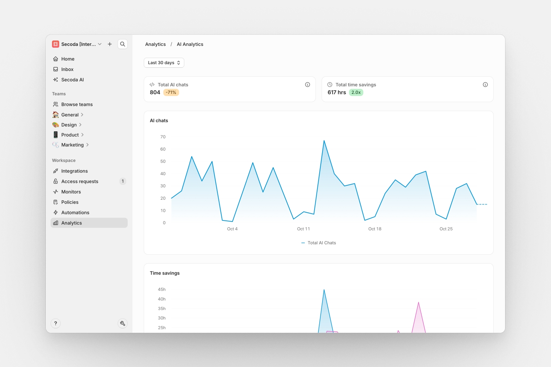The image size is (551, 367).
Task: Open the Secoda workspace switcher dropdown
Action: 77,44
